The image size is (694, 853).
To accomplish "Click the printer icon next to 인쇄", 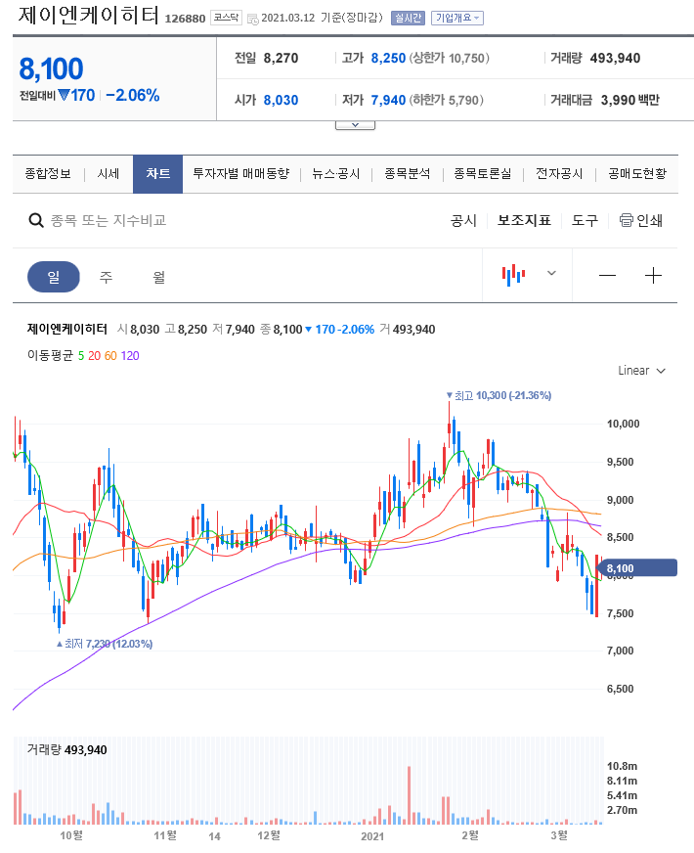I will click(x=627, y=220).
